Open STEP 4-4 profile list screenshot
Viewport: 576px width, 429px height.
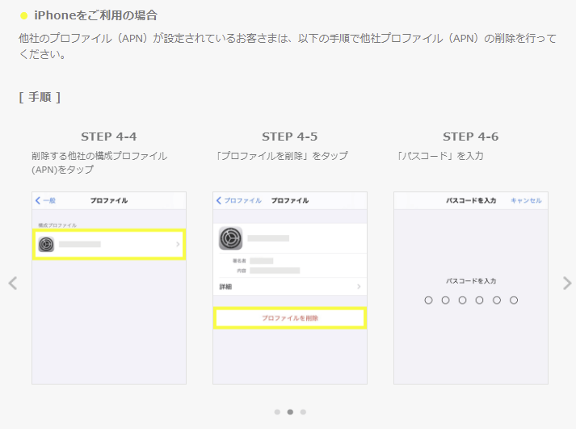click(109, 288)
